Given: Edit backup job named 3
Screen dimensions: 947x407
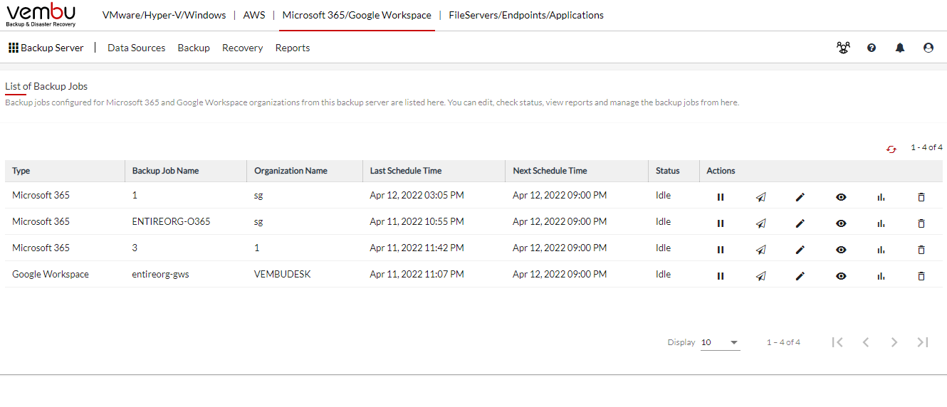Looking at the screenshot, I should (800, 250).
